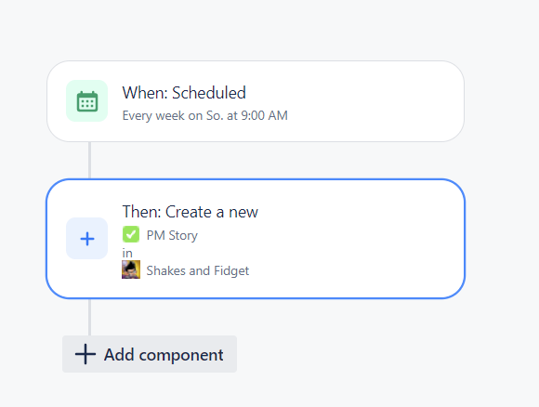
Task: Open the When: Scheduled trigger card
Action: pos(256,101)
